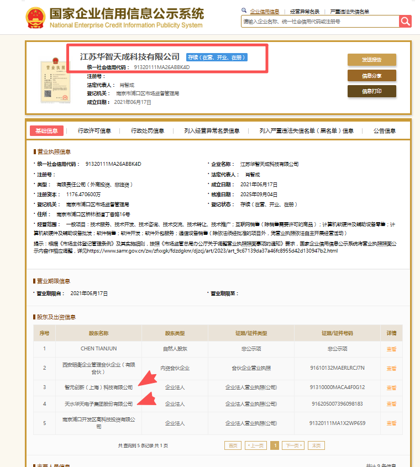The image size is (420, 467).
Task: Click header credit code 91320111MA26ABBK4D
Action: tap(162, 67)
